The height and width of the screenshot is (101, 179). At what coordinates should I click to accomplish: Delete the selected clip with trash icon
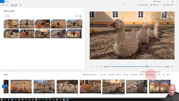point(168,75)
